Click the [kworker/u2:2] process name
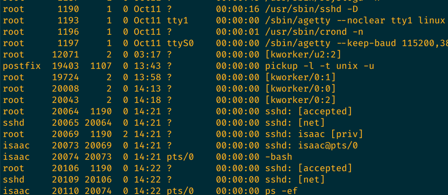Viewport: 448px width, 195px height. pyautogui.click(x=303, y=55)
